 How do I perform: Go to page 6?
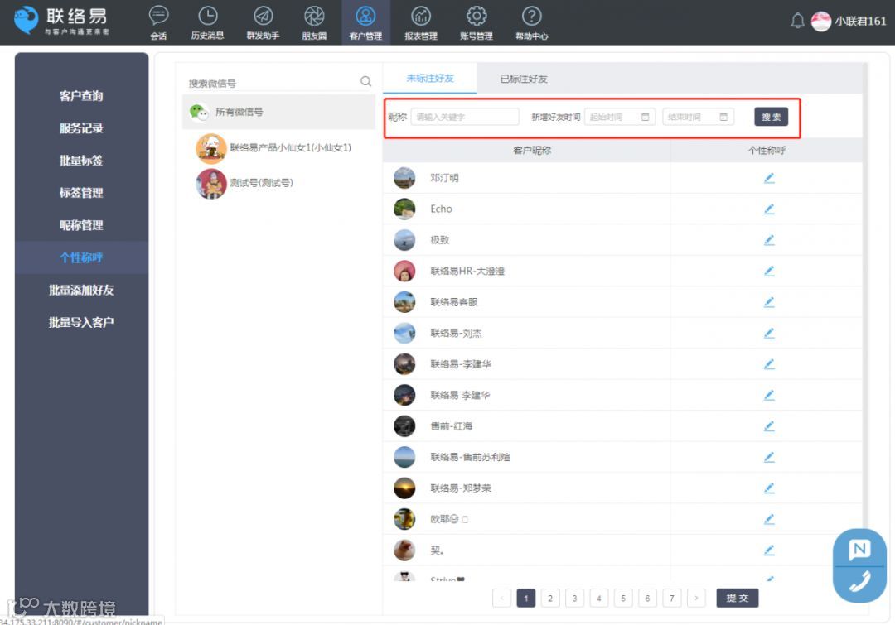(x=647, y=599)
